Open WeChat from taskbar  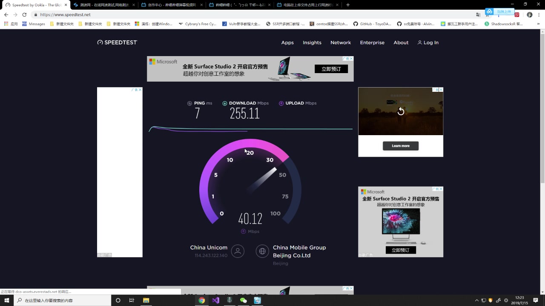tap(244, 300)
